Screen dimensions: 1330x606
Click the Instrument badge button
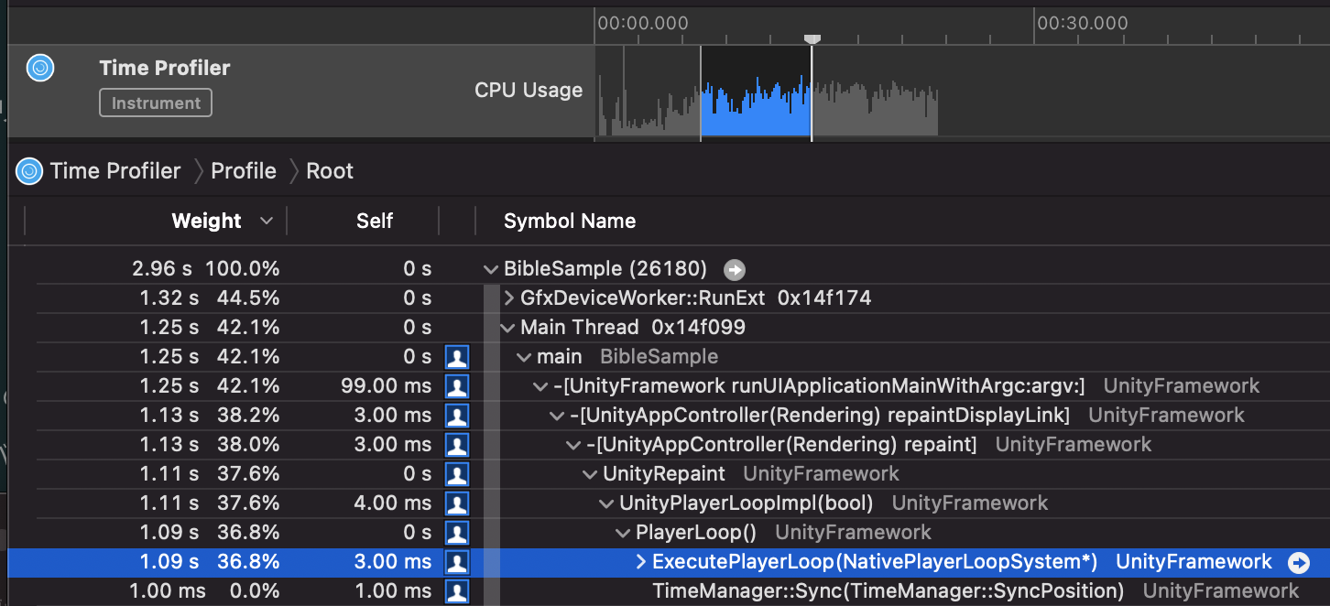(156, 103)
